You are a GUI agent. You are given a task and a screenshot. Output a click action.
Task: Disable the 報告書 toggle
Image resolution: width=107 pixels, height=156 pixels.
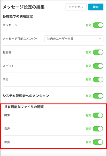coord(98,52)
